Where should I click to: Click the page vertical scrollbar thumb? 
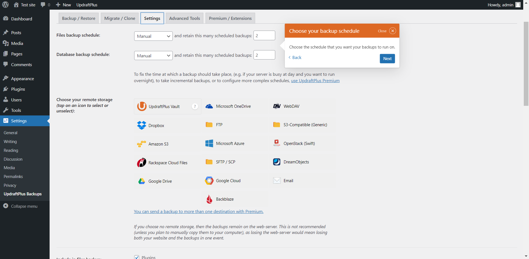coord(526,63)
